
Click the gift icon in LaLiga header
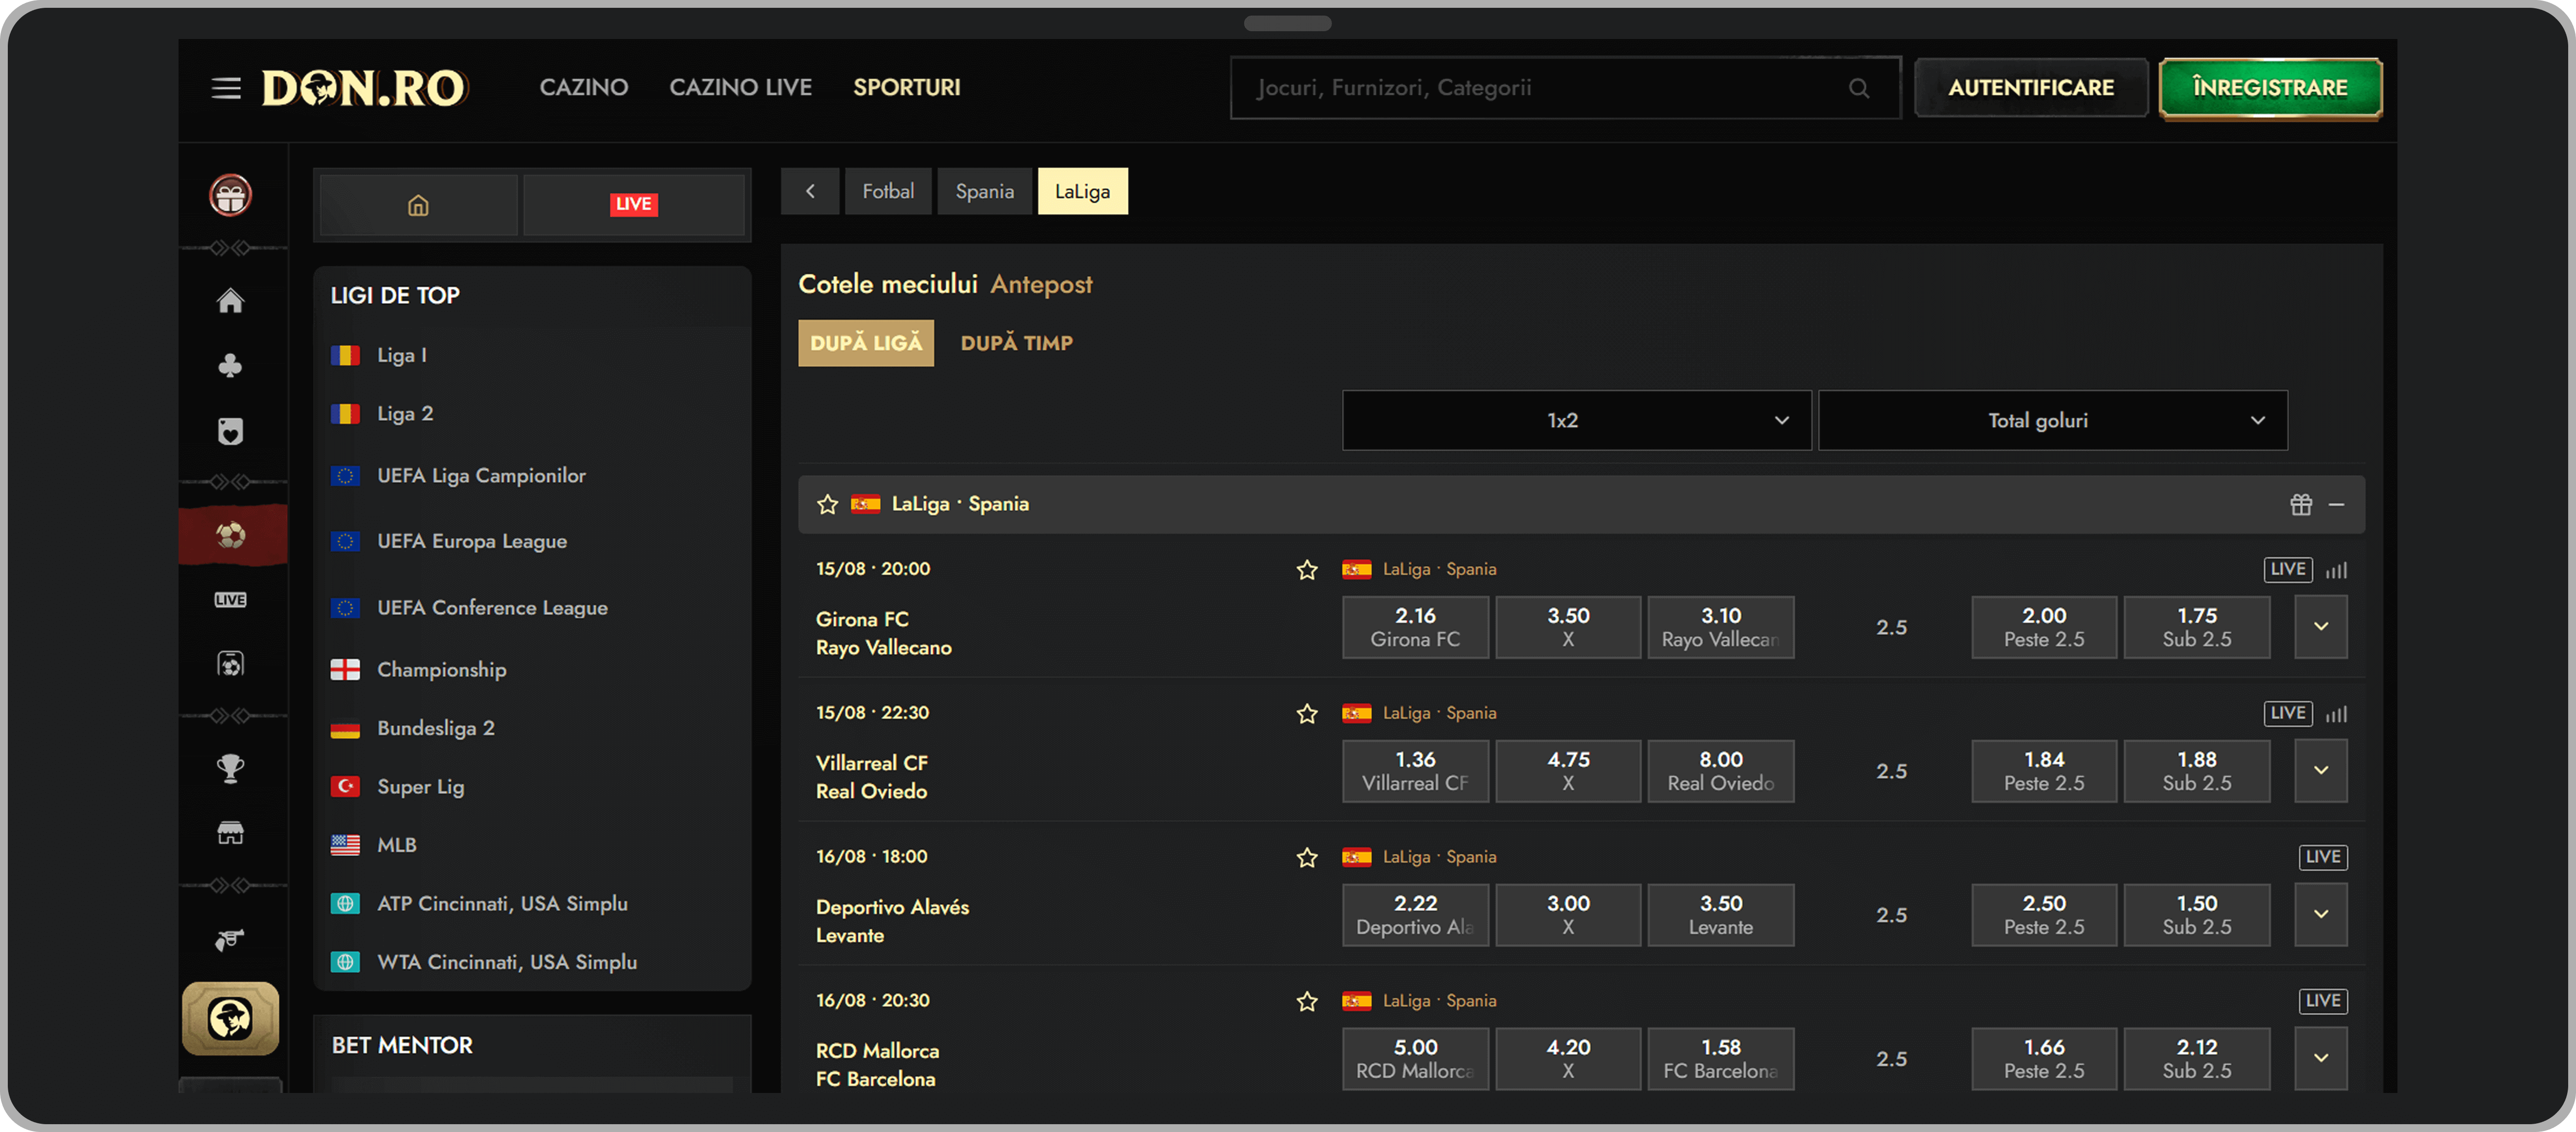[2301, 504]
